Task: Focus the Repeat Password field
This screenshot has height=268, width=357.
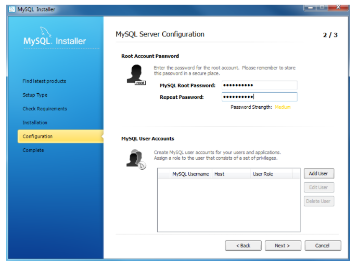Action: (x=259, y=97)
